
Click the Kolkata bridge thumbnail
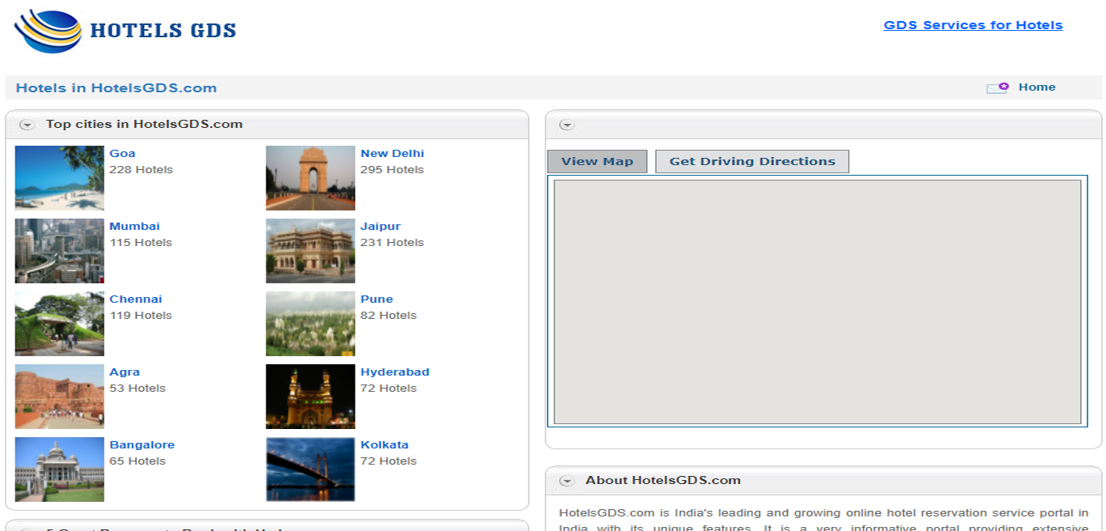click(x=310, y=469)
